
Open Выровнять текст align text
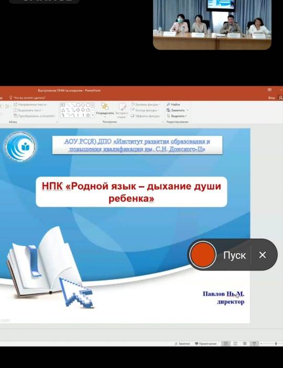click(x=28, y=110)
